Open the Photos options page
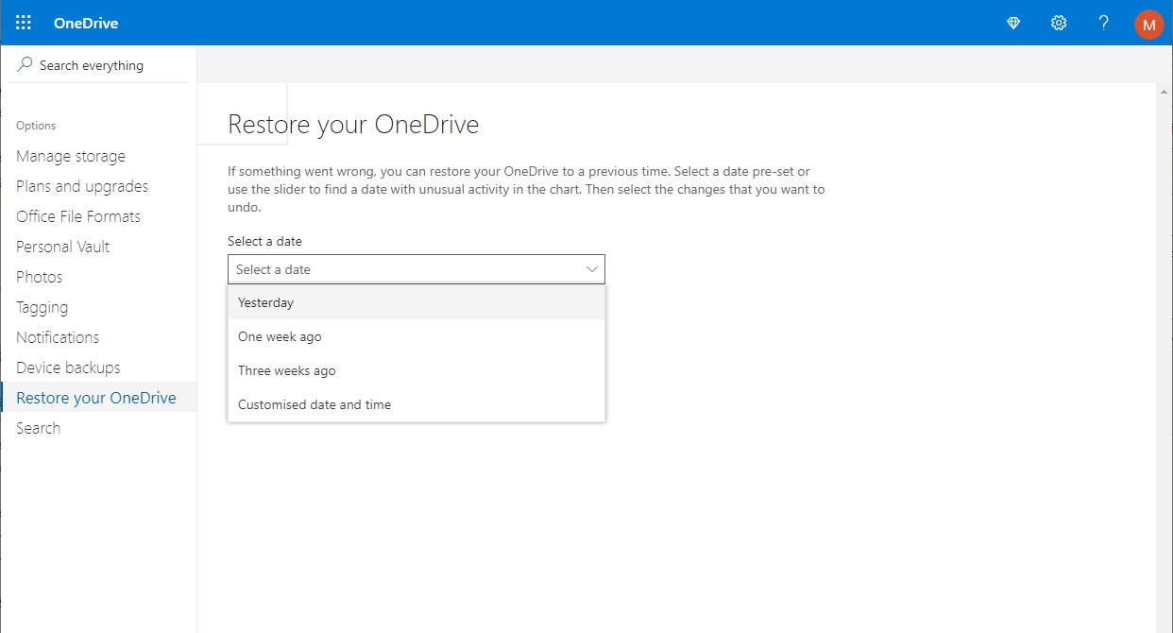Viewport: 1173px width, 633px height. [40, 278]
